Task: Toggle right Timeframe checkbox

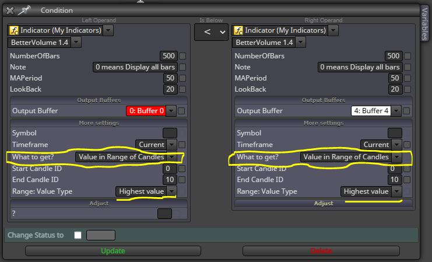Action: click(x=407, y=145)
